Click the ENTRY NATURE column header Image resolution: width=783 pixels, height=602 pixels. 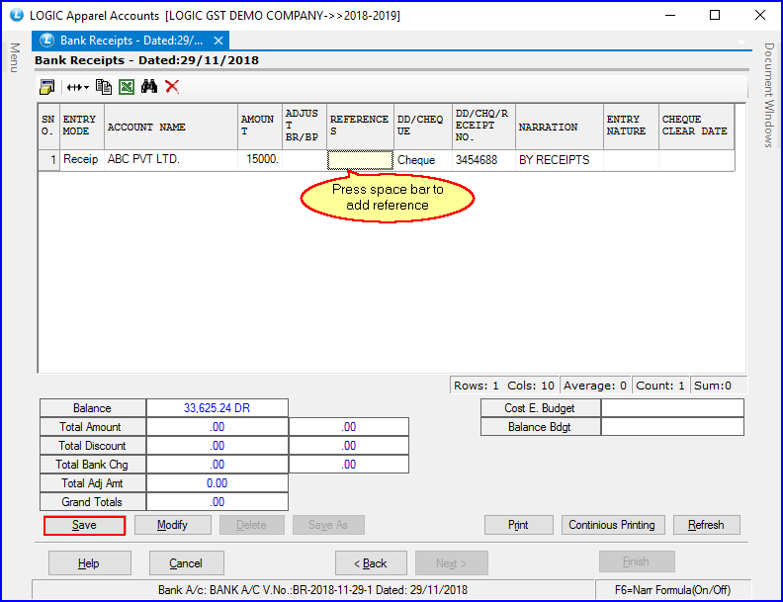click(631, 127)
